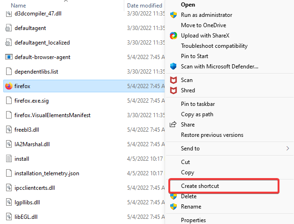Viewport: 294px width, 224px height.
Task: Click the install text file icon
Action: coord(8,158)
